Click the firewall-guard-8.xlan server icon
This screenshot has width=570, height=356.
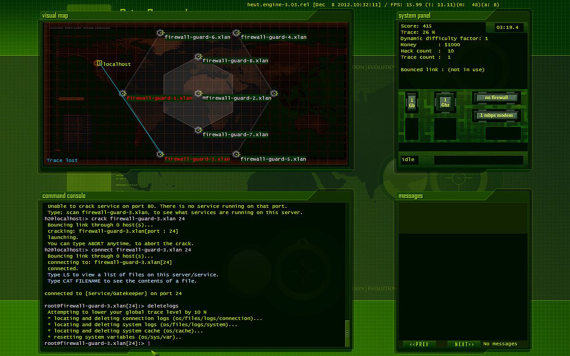click(198, 57)
